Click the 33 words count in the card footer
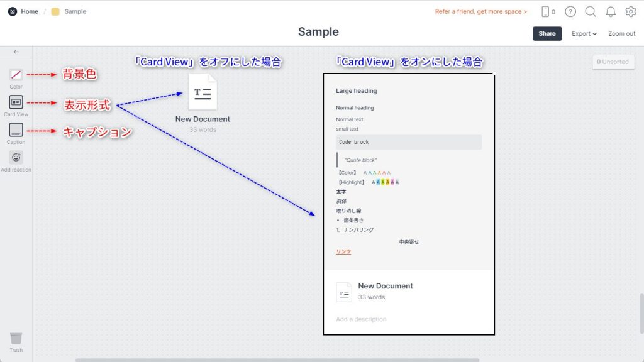The image size is (644, 362). (371, 297)
